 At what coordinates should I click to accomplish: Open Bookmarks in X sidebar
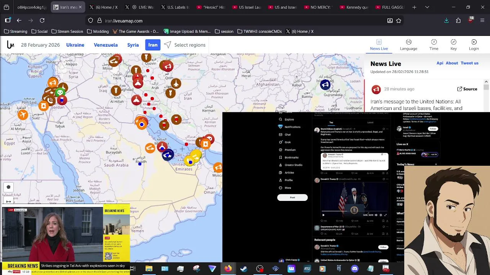point(288,157)
